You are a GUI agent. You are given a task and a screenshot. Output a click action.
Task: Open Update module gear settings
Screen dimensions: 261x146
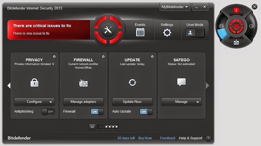tap(152, 57)
